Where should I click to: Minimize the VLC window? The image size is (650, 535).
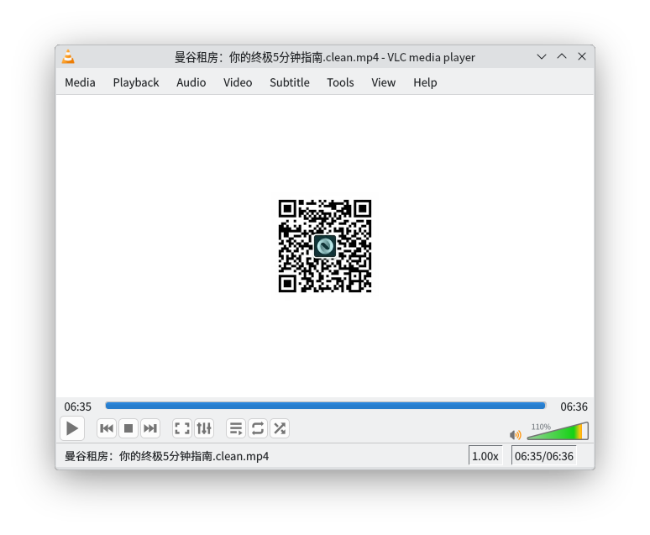click(x=542, y=57)
